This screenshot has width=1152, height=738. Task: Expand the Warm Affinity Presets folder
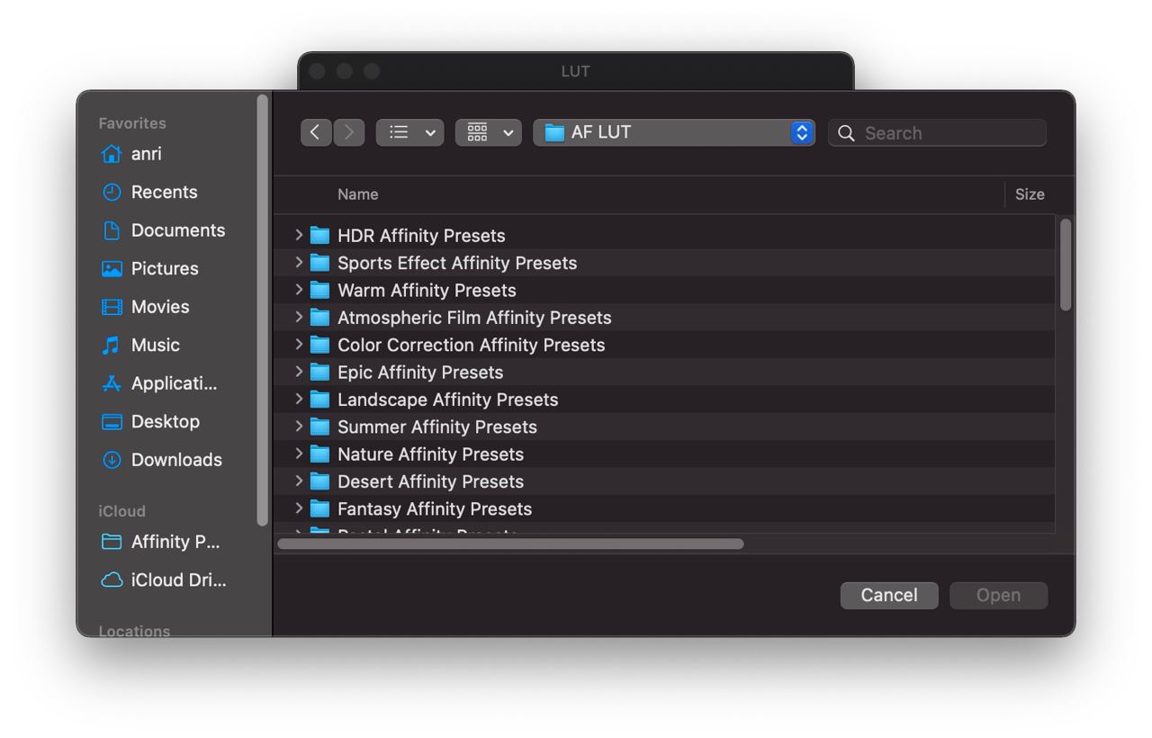[299, 290]
